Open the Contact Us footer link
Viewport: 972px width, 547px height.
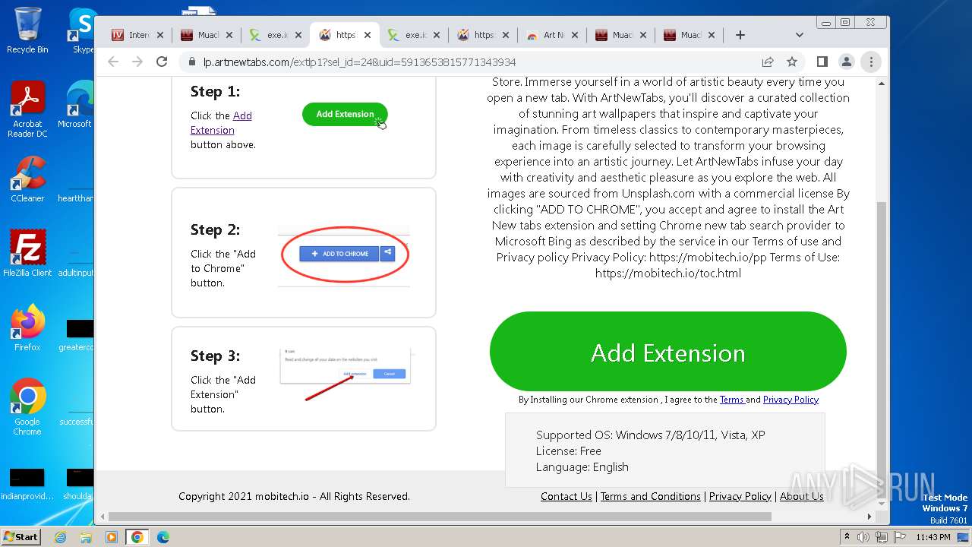click(566, 496)
